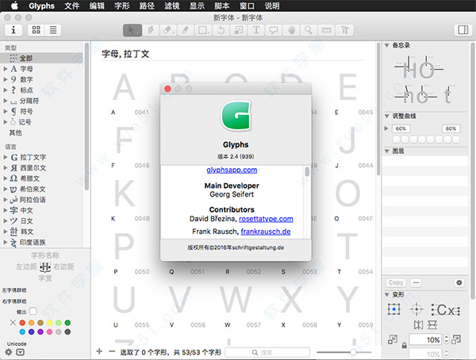Collapse the 图层 panel section
This screenshot has width=476, height=360.
[387, 151]
